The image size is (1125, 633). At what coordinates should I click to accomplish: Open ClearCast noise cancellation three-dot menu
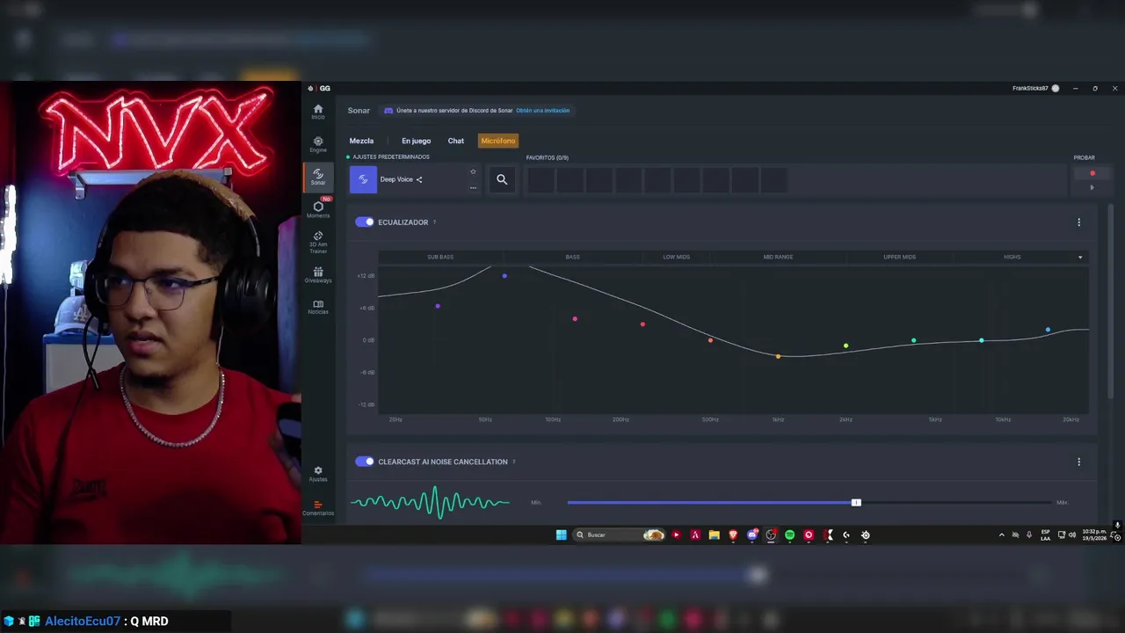[x=1079, y=462]
